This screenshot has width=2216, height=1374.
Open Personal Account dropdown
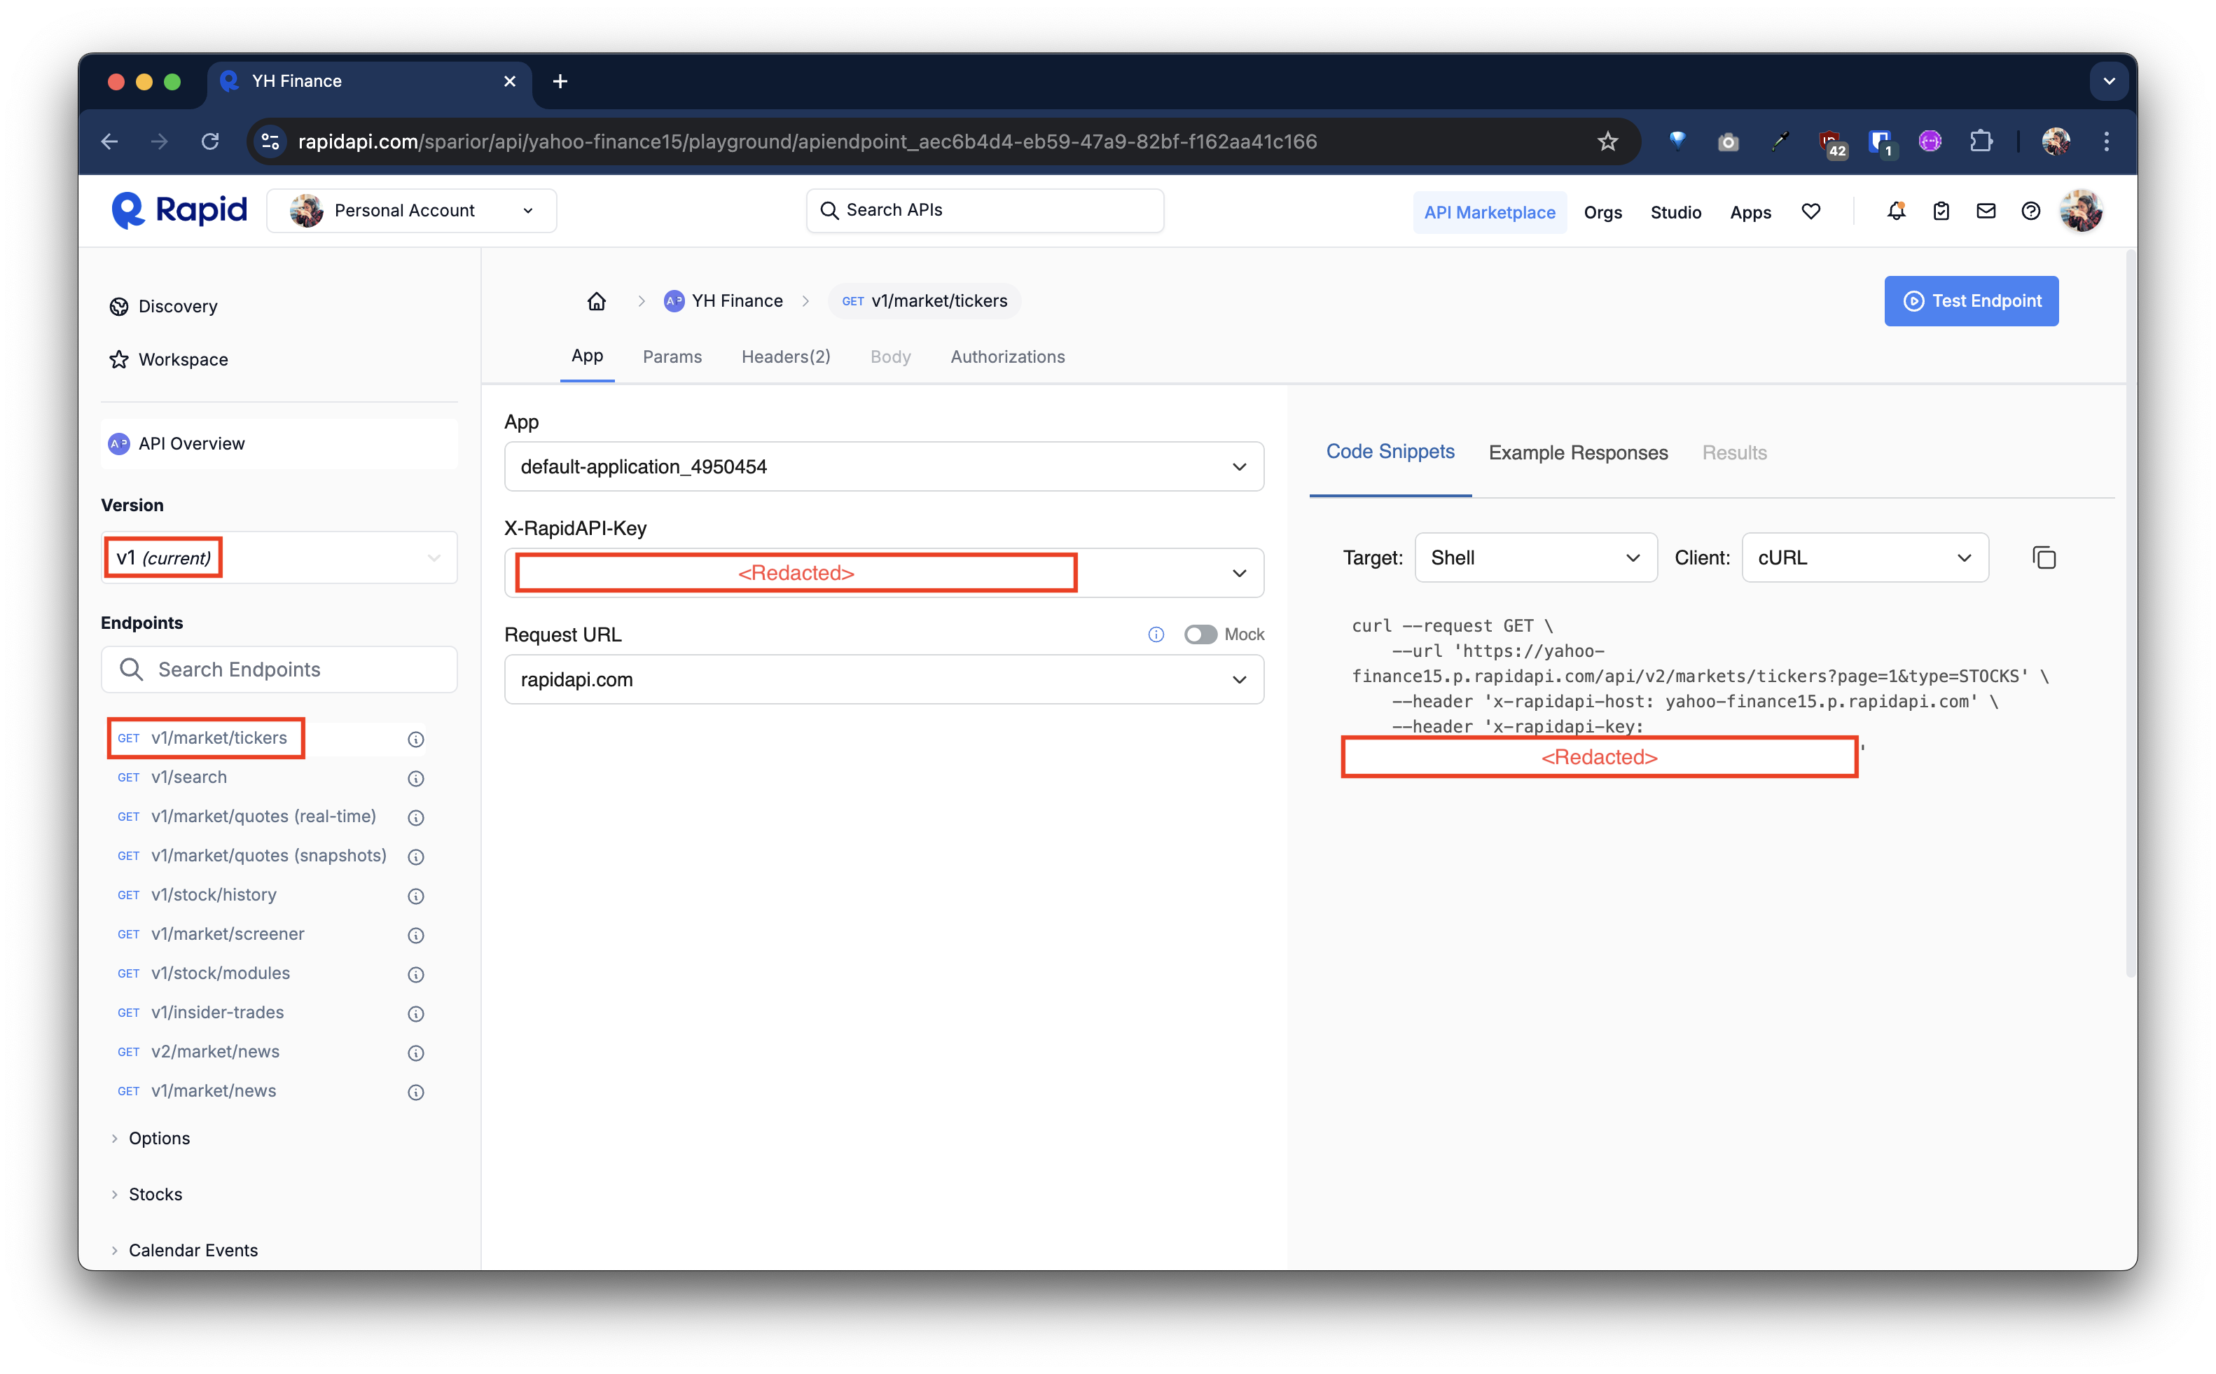pyautogui.click(x=412, y=211)
